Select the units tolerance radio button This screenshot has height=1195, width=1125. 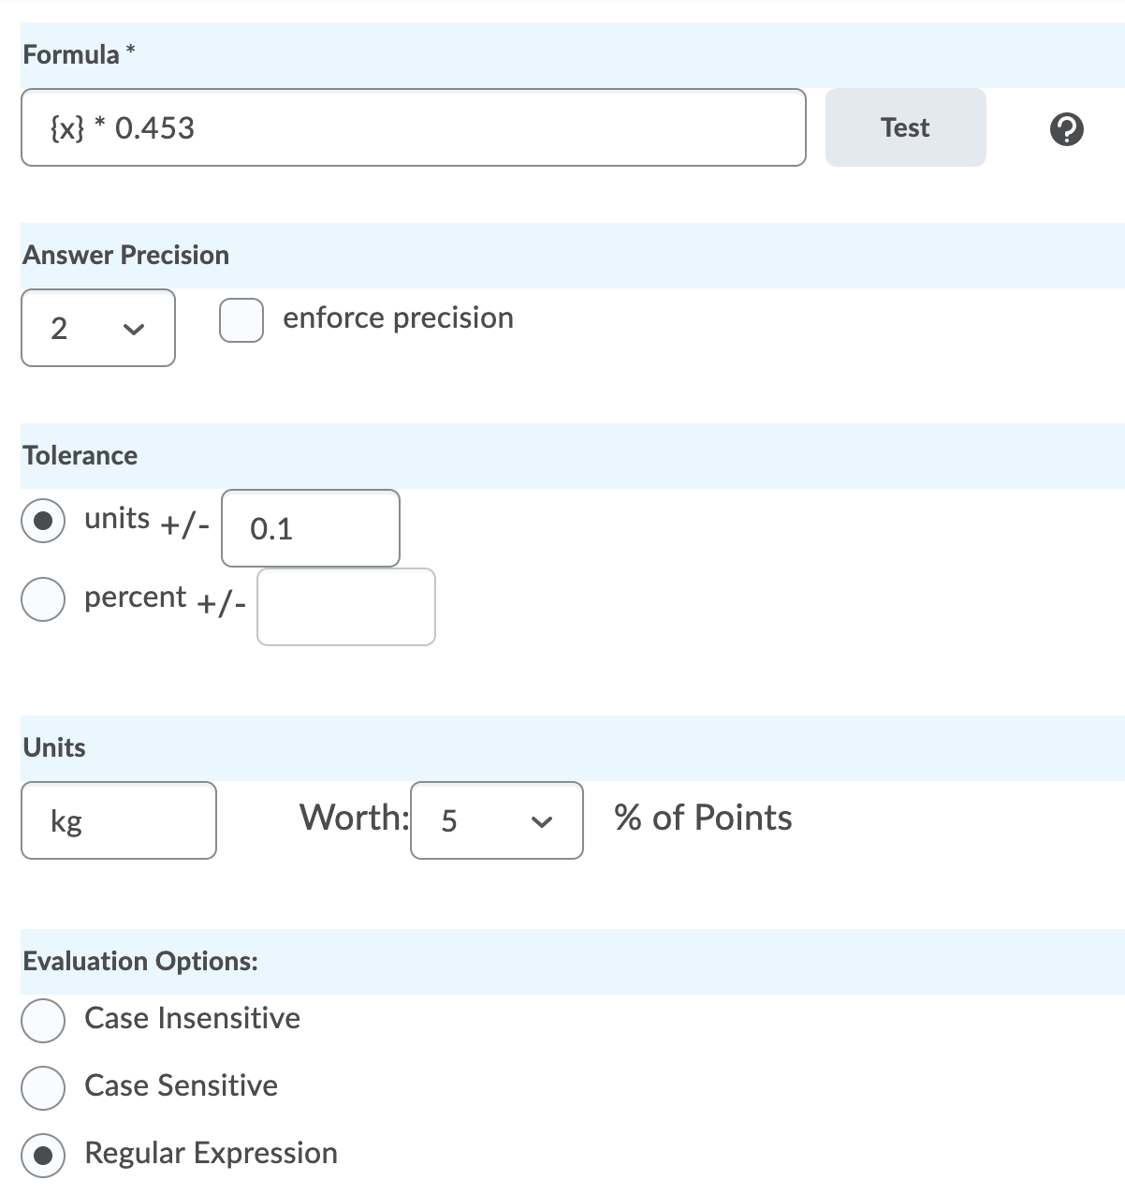point(43,521)
